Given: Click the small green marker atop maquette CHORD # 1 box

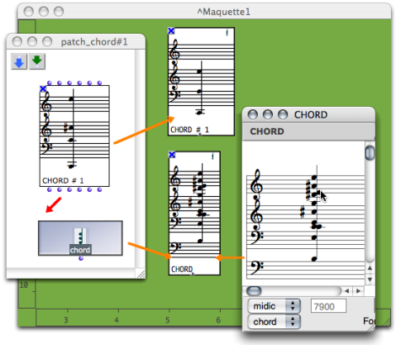Looking at the screenshot, I should coord(227,33).
